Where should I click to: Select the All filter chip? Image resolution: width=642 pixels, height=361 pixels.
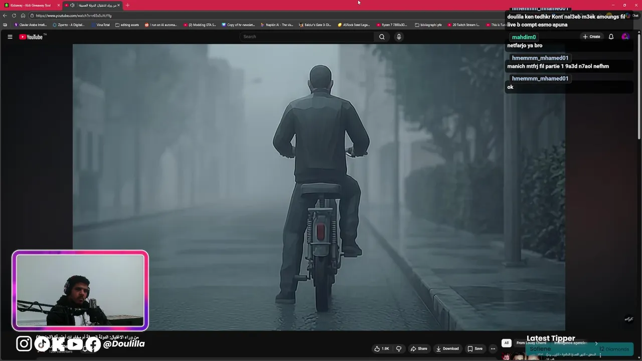507,343
